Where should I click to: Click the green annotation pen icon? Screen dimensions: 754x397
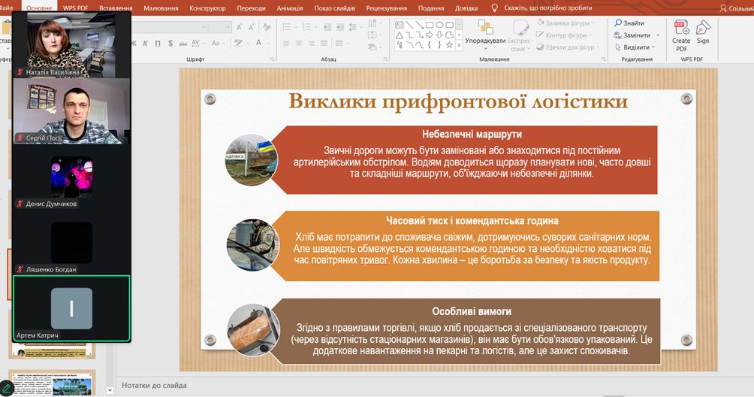tap(7, 389)
